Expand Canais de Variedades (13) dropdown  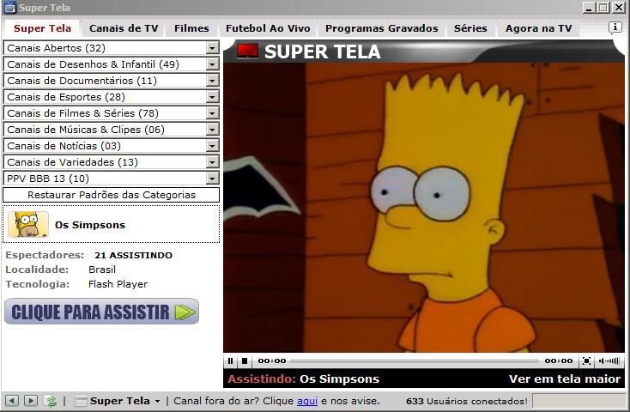[111, 162]
